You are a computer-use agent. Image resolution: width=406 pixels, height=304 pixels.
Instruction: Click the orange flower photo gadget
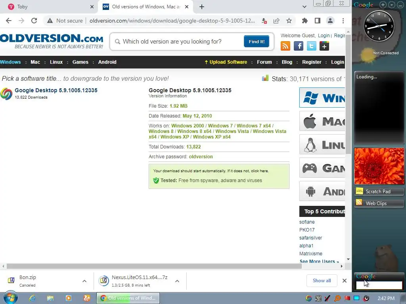click(379, 166)
